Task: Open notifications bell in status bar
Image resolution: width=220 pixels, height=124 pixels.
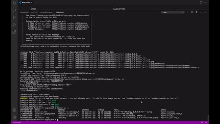Action: click(x=206, y=123)
